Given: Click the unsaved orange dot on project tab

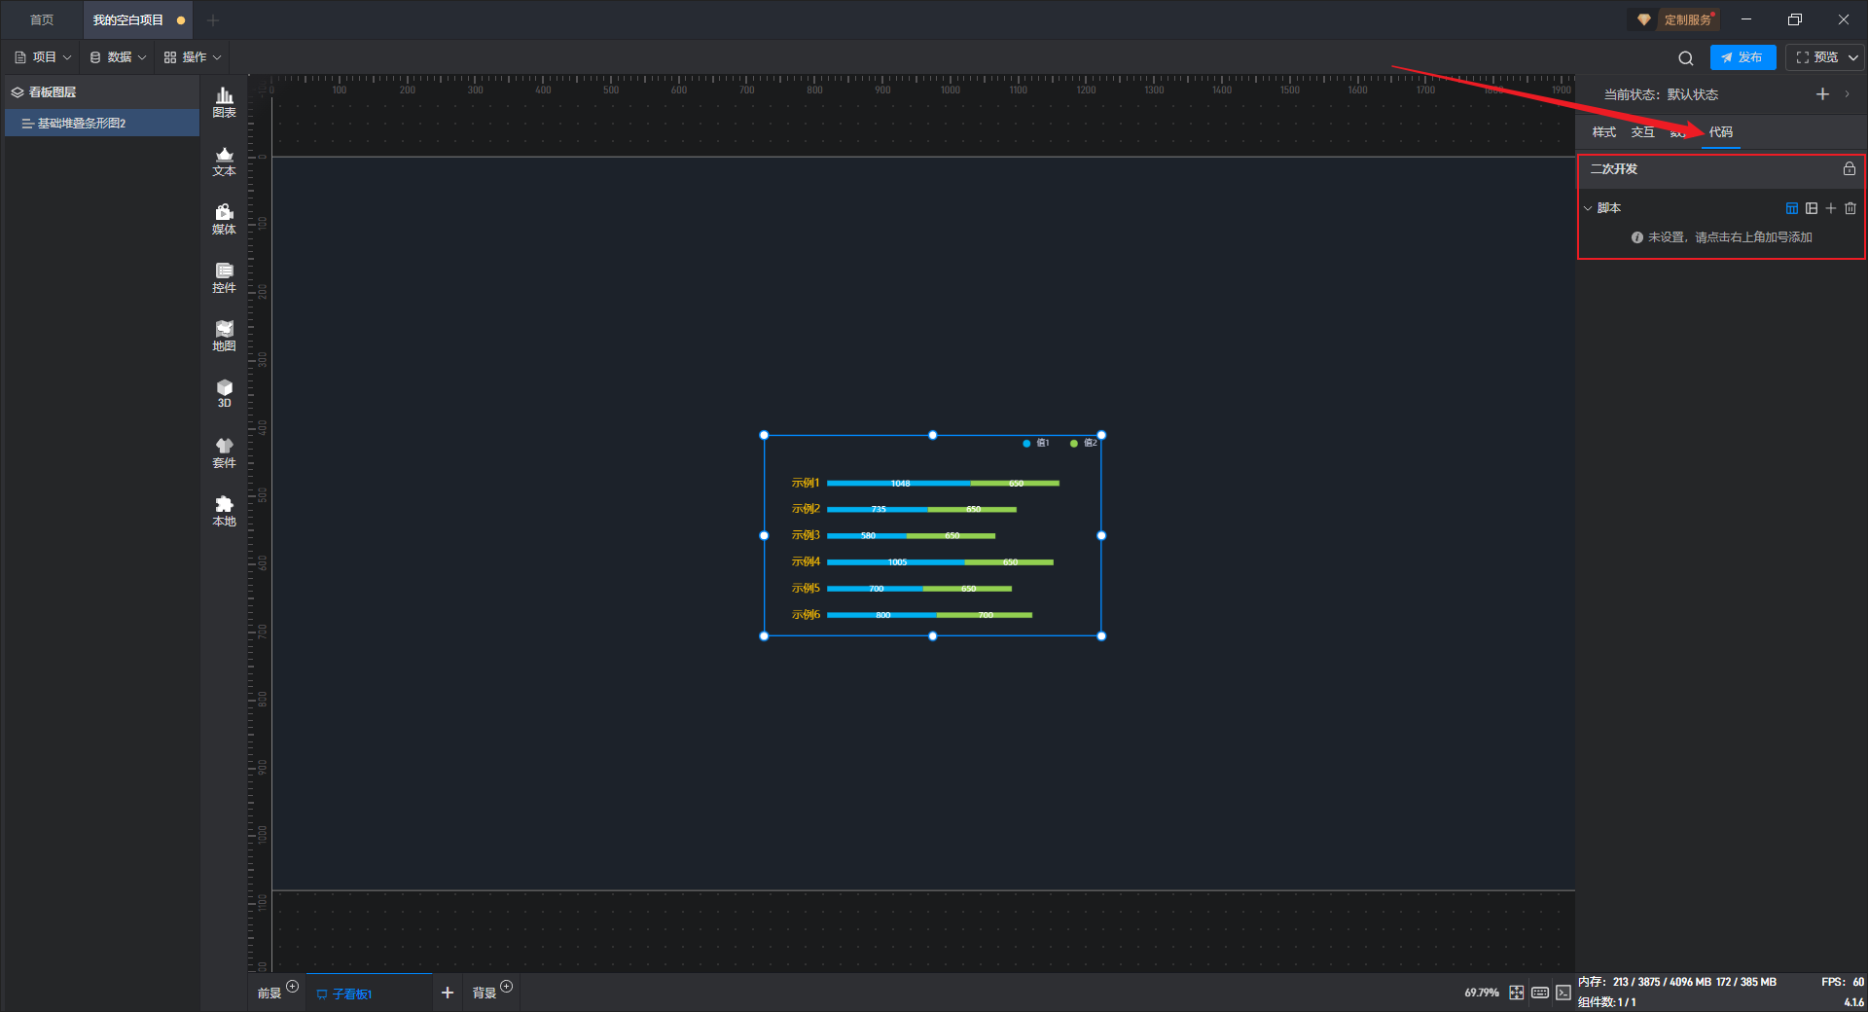Looking at the screenshot, I should pos(181,19).
